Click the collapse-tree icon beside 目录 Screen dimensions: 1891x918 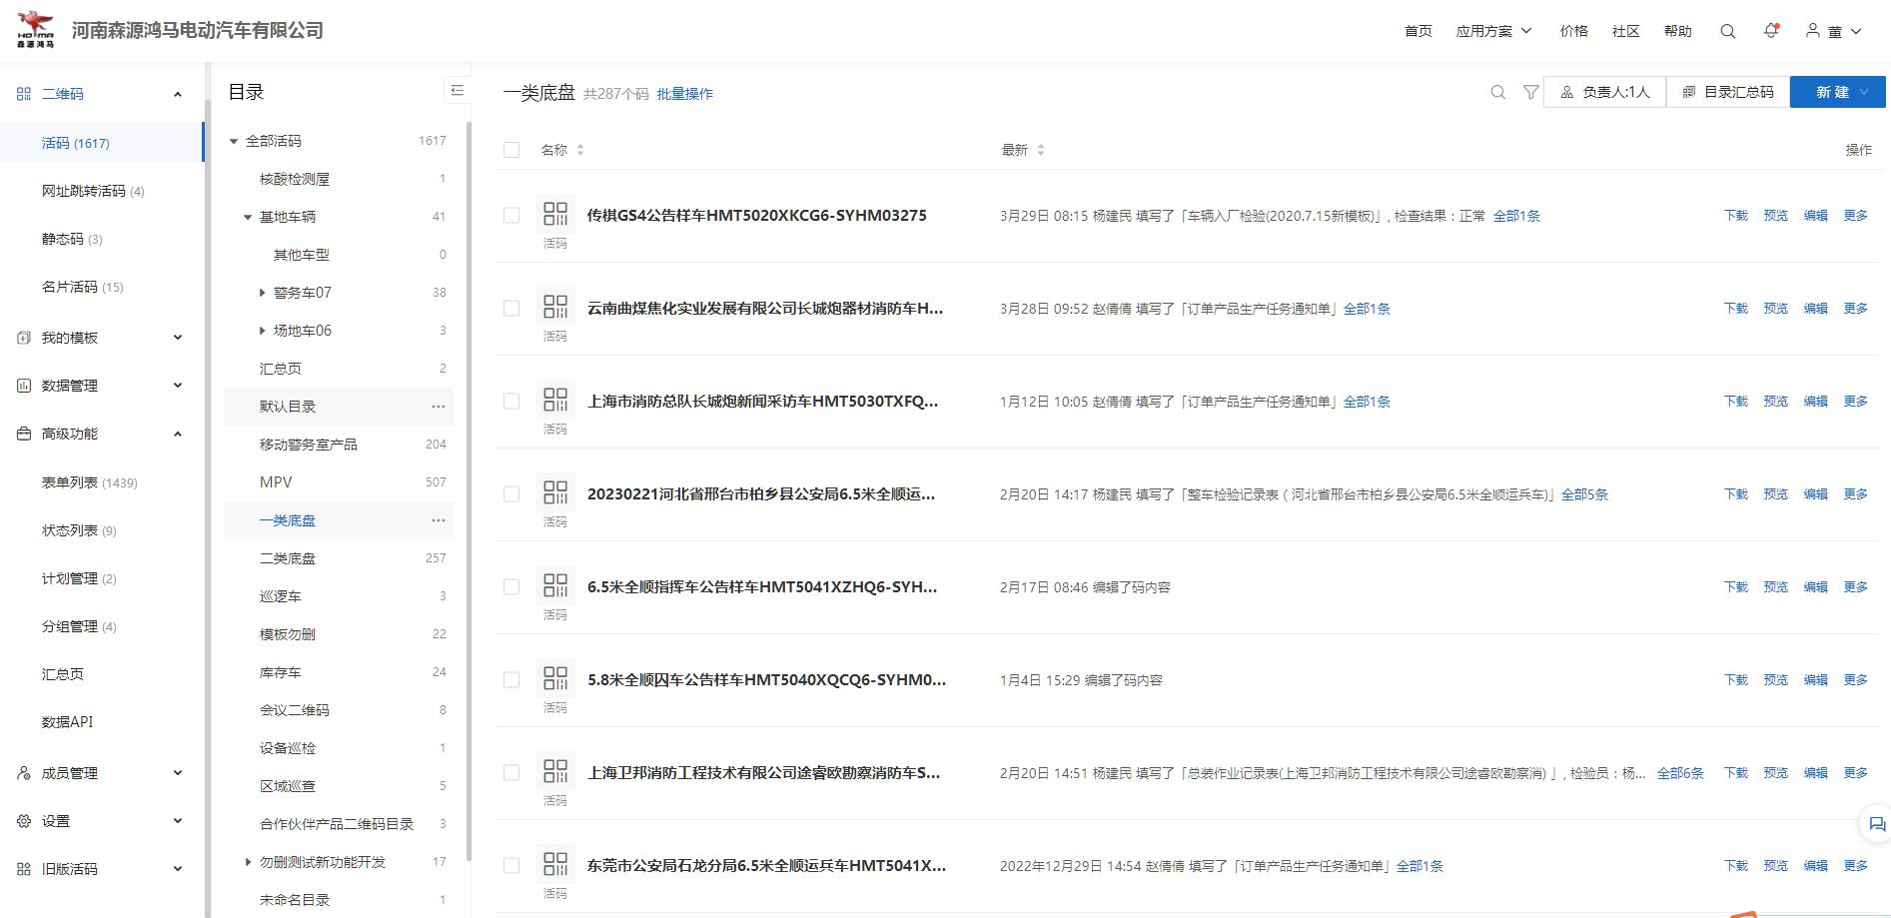coord(458,90)
